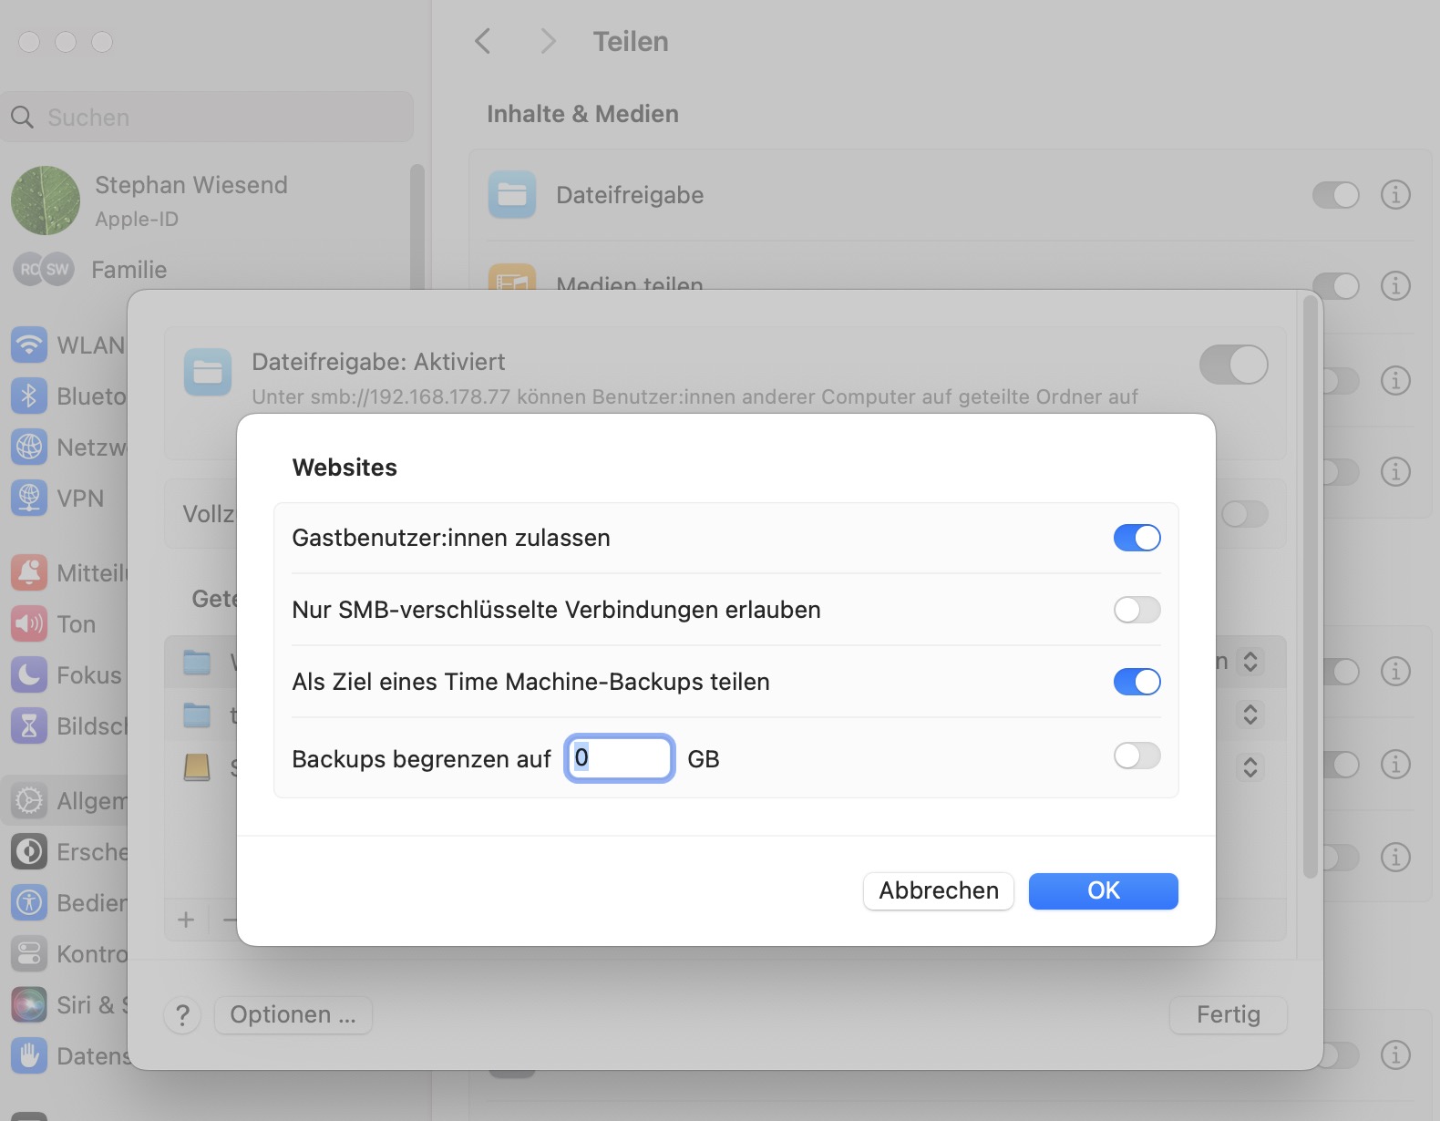Screen dimensions: 1440x1121
Task: Open permission stepper for second shared folder
Action: [x=1250, y=714]
